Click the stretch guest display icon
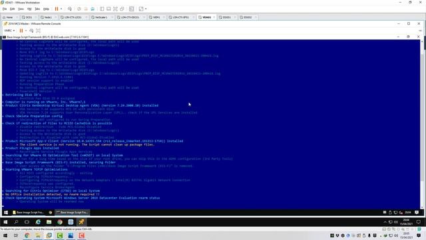The width and height of the screenshot is (426, 240). [141, 9]
